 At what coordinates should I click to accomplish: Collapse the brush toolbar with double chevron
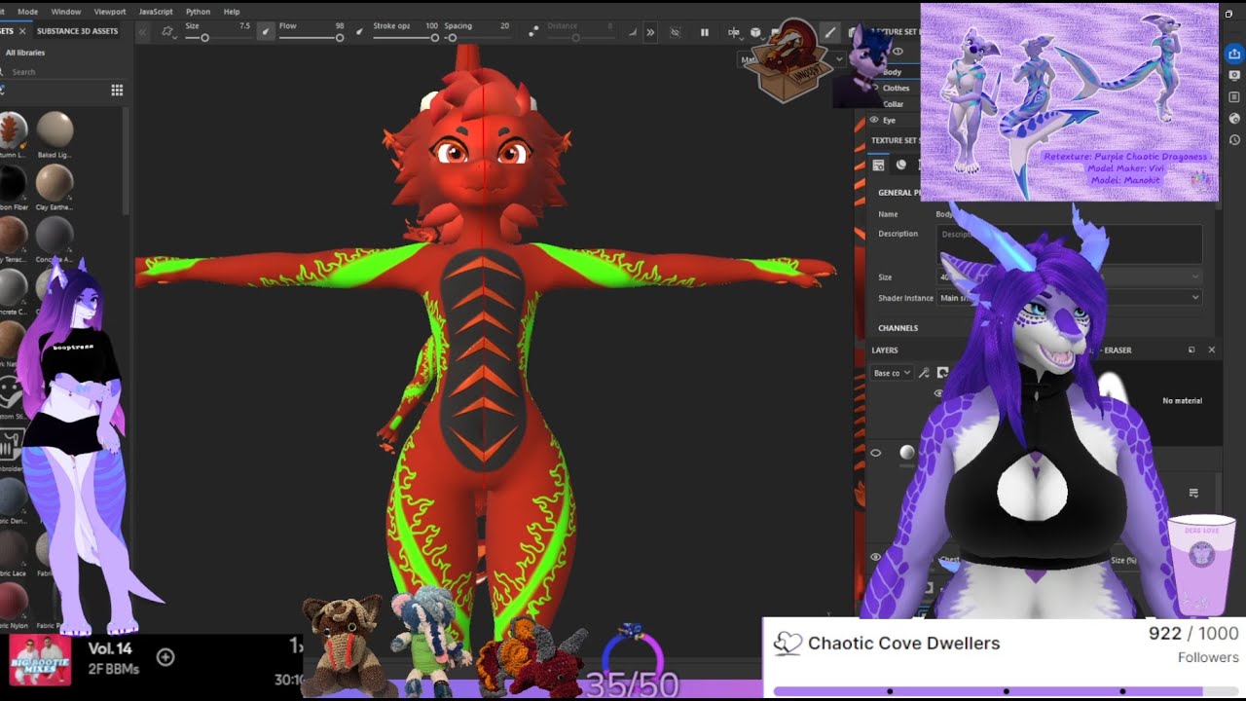coord(142,32)
